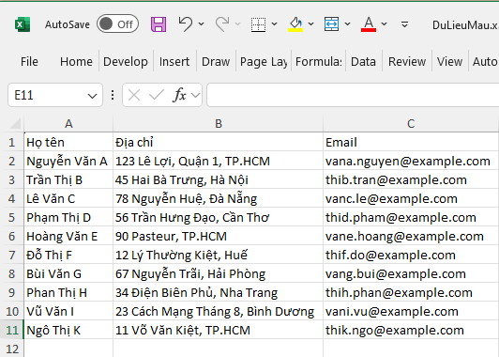Screen dimensions: 499x357
Task: Click the 'Địa chỉ' header cell
Action: 218,142
